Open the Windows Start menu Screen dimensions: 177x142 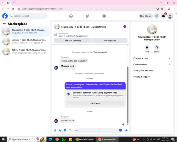coord(3,140)
